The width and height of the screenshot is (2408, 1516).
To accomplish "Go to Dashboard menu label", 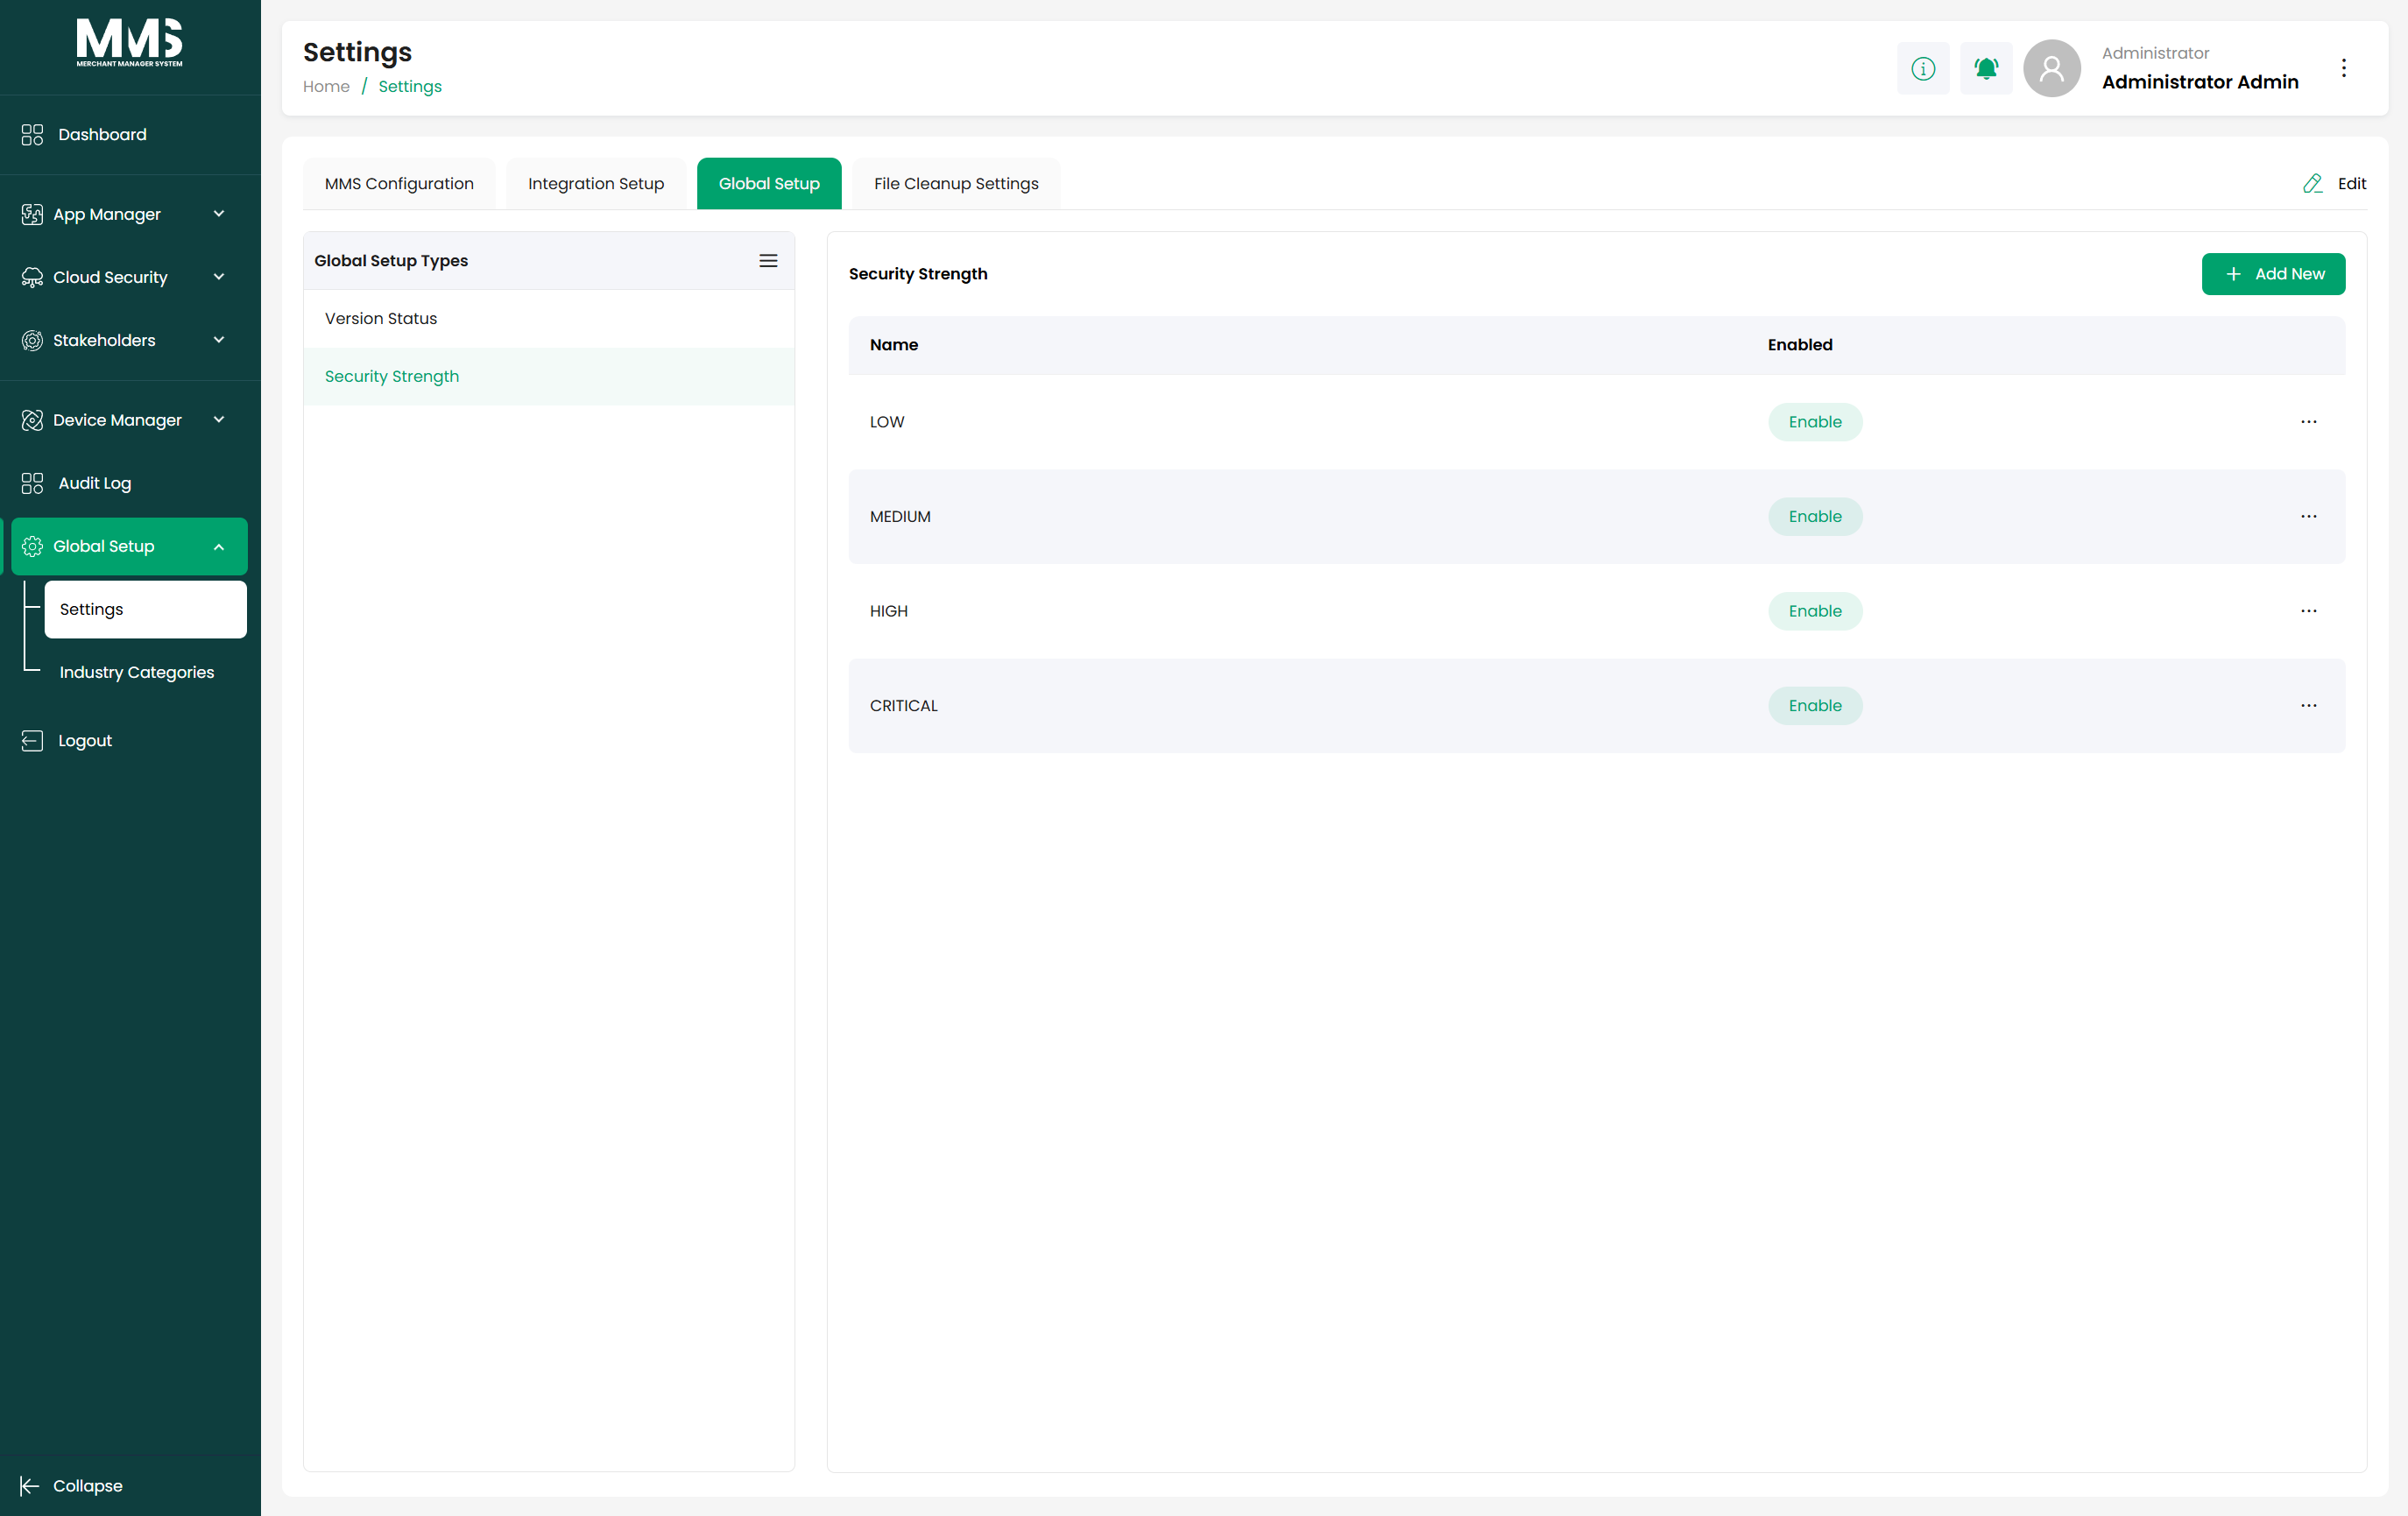I will (x=102, y=135).
